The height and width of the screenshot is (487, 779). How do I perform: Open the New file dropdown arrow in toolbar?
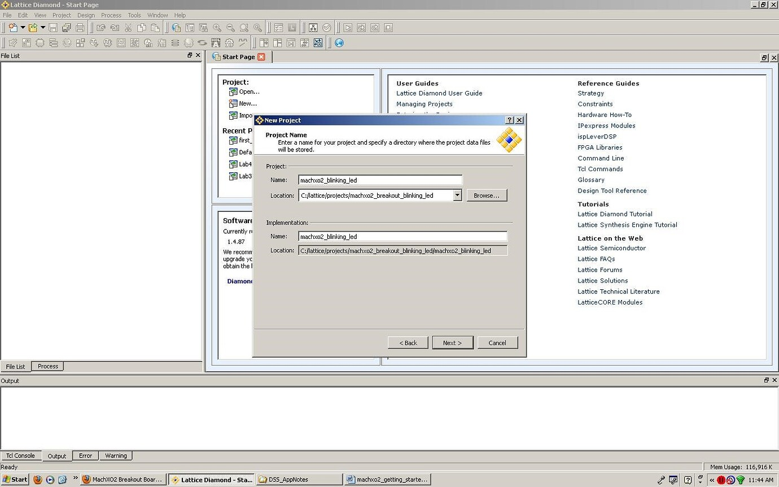coord(23,28)
